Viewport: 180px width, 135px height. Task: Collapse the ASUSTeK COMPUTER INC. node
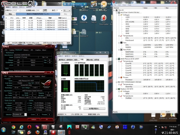pyautogui.click(x=116, y=13)
